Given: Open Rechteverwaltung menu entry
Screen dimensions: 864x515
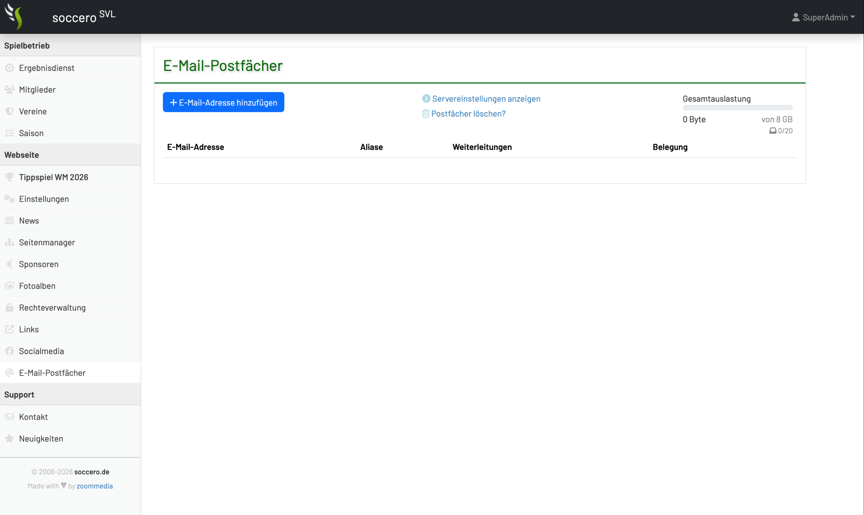Looking at the screenshot, I should 71,307.
